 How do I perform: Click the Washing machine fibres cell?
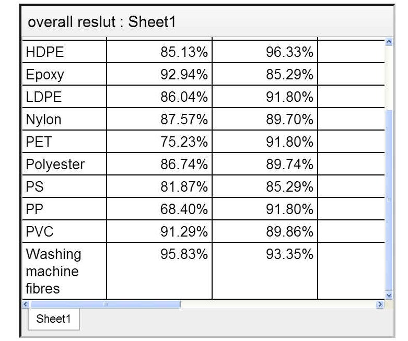64,271
